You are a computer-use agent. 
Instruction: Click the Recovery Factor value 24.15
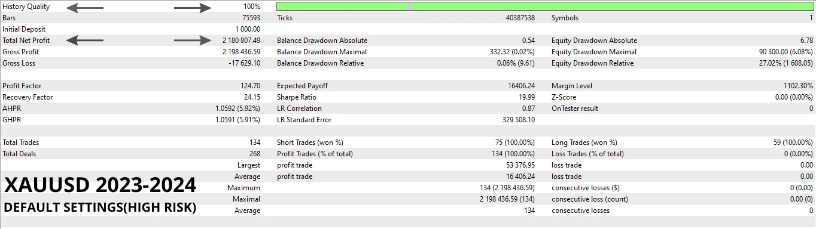click(x=252, y=97)
